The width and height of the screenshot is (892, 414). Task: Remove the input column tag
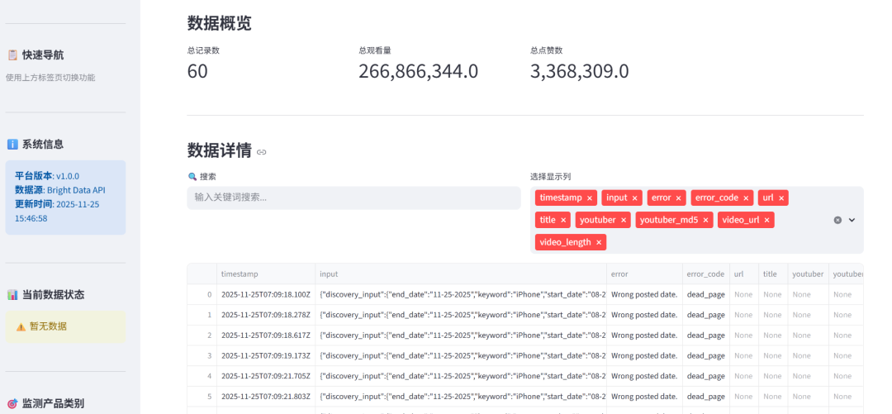pos(633,198)
